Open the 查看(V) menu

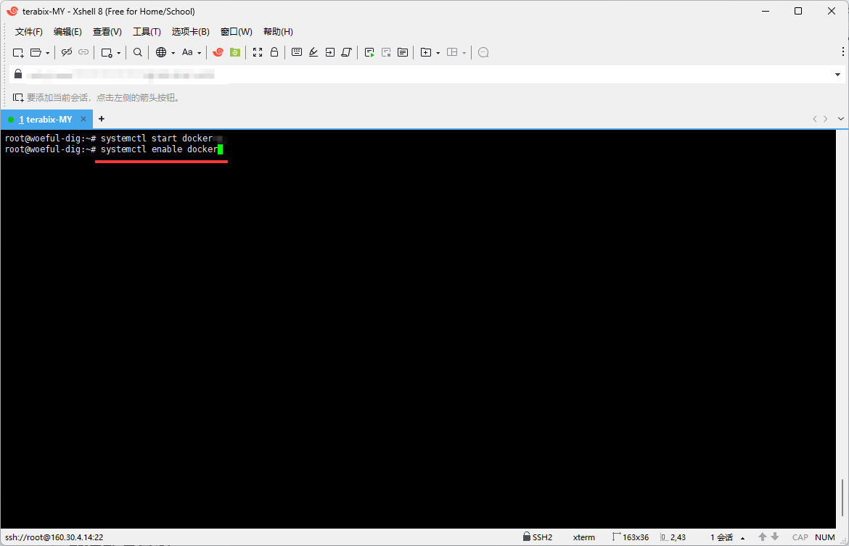(x=107, y=32)
